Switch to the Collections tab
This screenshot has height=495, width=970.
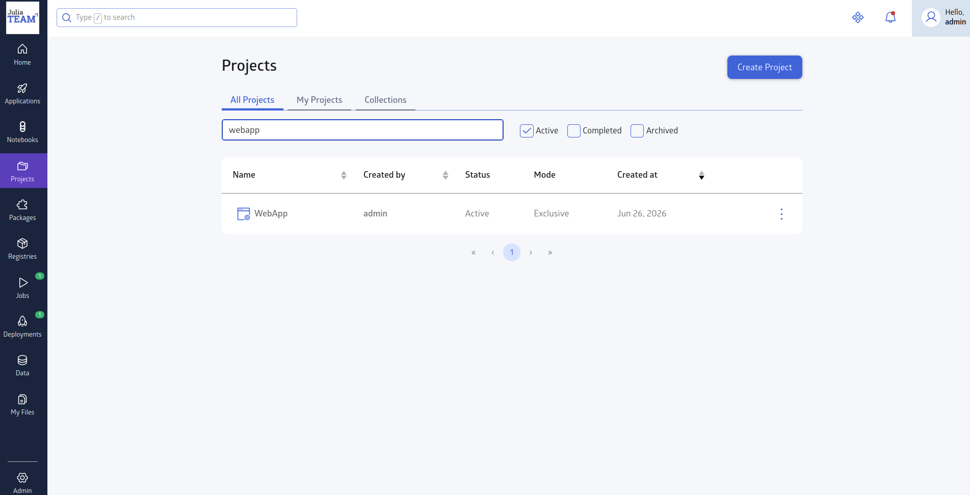[x=385, y=100]
